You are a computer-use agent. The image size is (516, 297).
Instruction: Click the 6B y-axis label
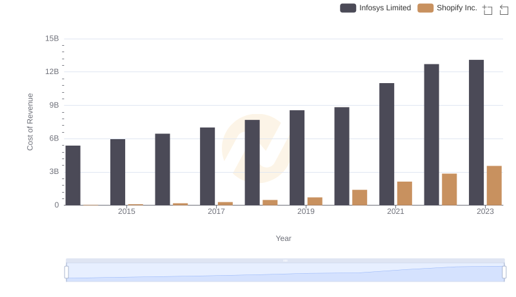tap(54, 139)
